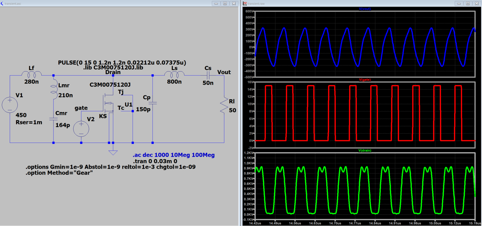Click the V1 voltage source symbol

10,105
